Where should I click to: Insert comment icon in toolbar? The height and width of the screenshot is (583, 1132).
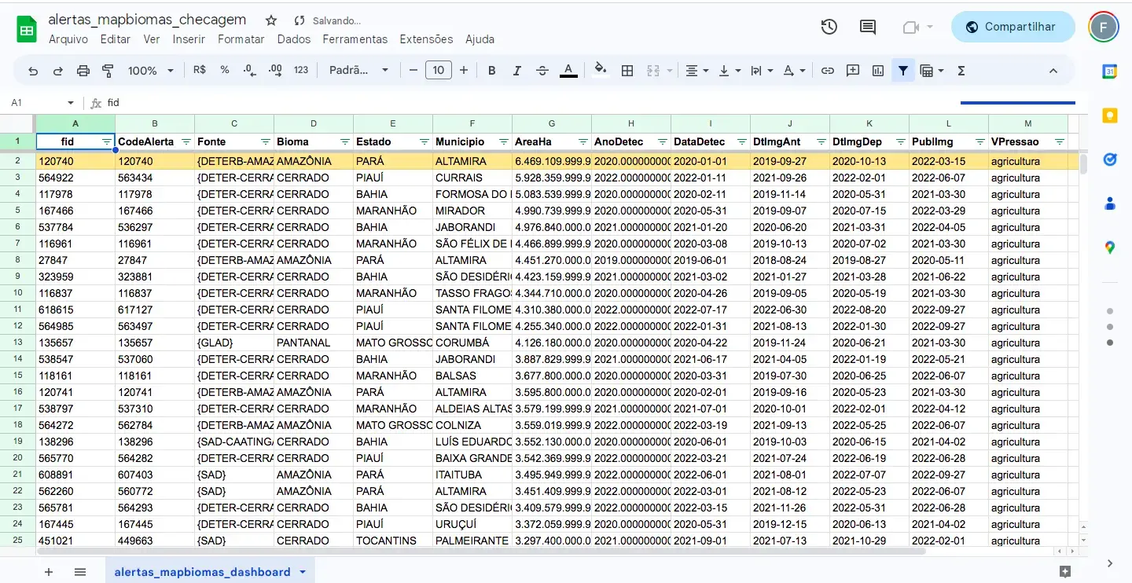click(x=853, y=71)
